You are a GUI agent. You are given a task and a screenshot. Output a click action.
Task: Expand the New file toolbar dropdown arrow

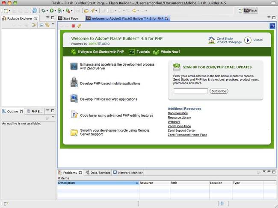(x=9, y=11)
